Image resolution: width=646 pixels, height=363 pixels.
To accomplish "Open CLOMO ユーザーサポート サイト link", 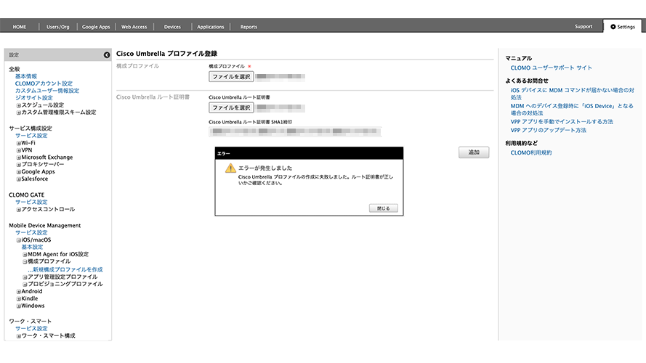I will [552, 68].
